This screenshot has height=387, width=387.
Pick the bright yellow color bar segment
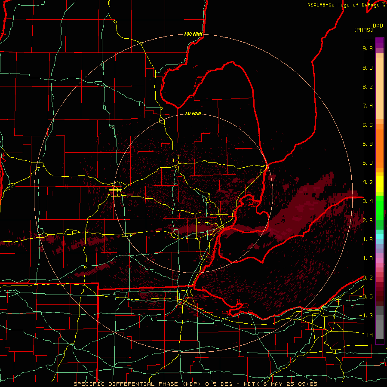pyautogui.click(x=380, y=184)
